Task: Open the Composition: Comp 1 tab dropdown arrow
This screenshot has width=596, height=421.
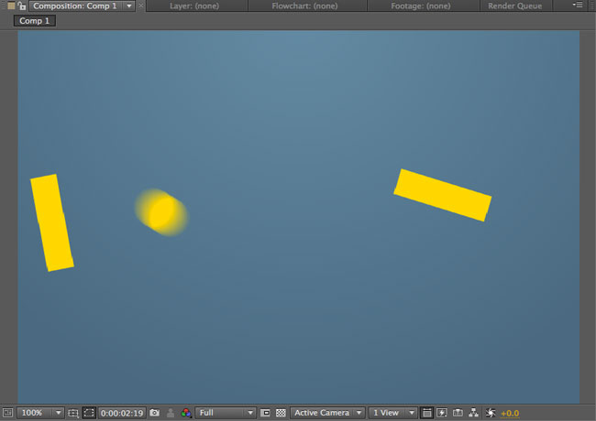Action: click(129, 6)
